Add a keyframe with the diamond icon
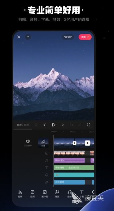The height and width of the screenshot is (211, 114). [36, 125]
